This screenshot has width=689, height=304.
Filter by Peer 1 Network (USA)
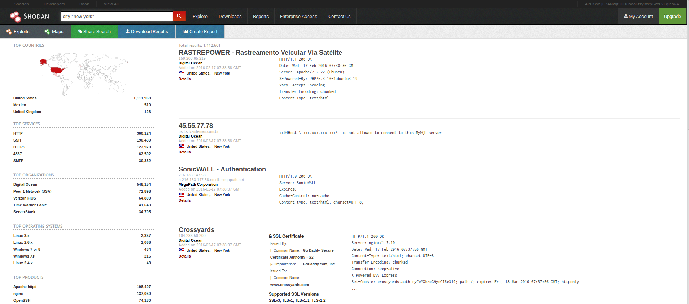click(x=32, y=191)
